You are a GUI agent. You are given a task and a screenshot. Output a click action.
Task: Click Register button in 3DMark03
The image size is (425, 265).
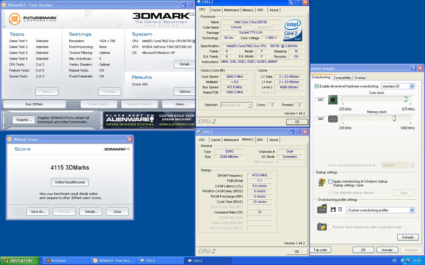coord(24,120)
